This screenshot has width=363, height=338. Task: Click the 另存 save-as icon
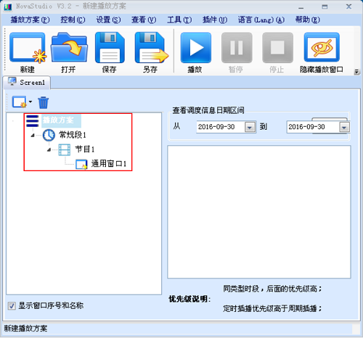151,48
